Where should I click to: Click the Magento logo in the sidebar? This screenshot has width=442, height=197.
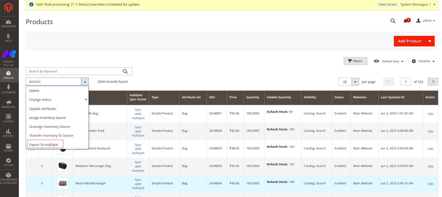(x=9, y=7)
